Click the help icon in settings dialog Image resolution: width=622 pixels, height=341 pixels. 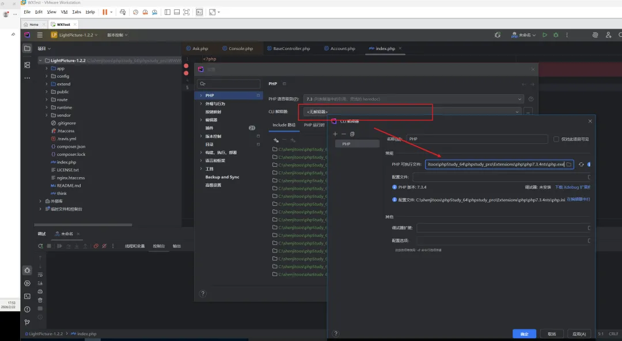[x=203, y=293]
